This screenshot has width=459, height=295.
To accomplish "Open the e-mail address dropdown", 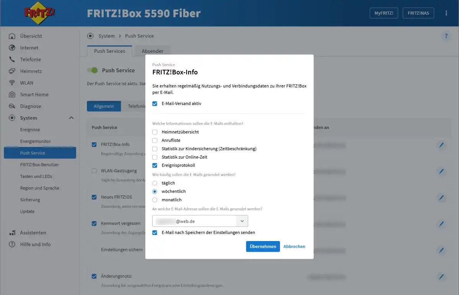I will pyautogui.click(x=242, y=221).
